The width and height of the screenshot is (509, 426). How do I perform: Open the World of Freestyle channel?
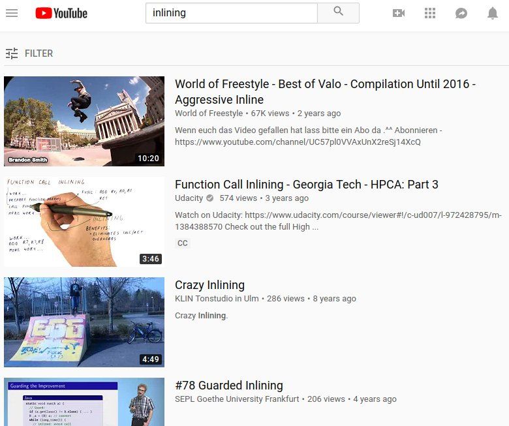209,114
